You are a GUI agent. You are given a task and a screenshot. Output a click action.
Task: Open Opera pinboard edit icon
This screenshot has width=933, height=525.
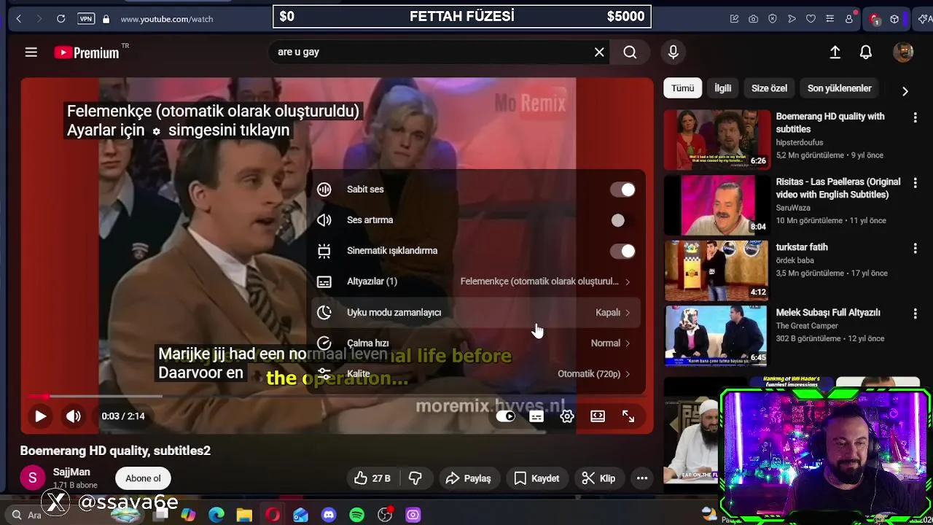[x=734, y=19]
